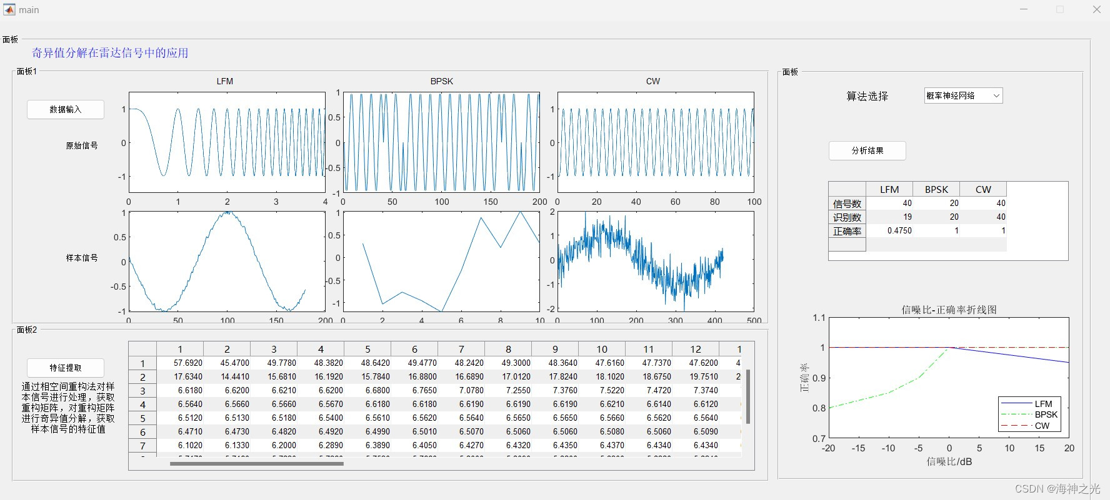
Task: Click the feature table cell 45.4700
Action: coord(227,363)
